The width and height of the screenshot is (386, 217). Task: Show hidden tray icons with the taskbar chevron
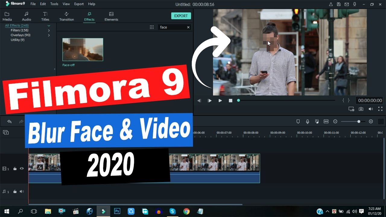pos(327,212)
